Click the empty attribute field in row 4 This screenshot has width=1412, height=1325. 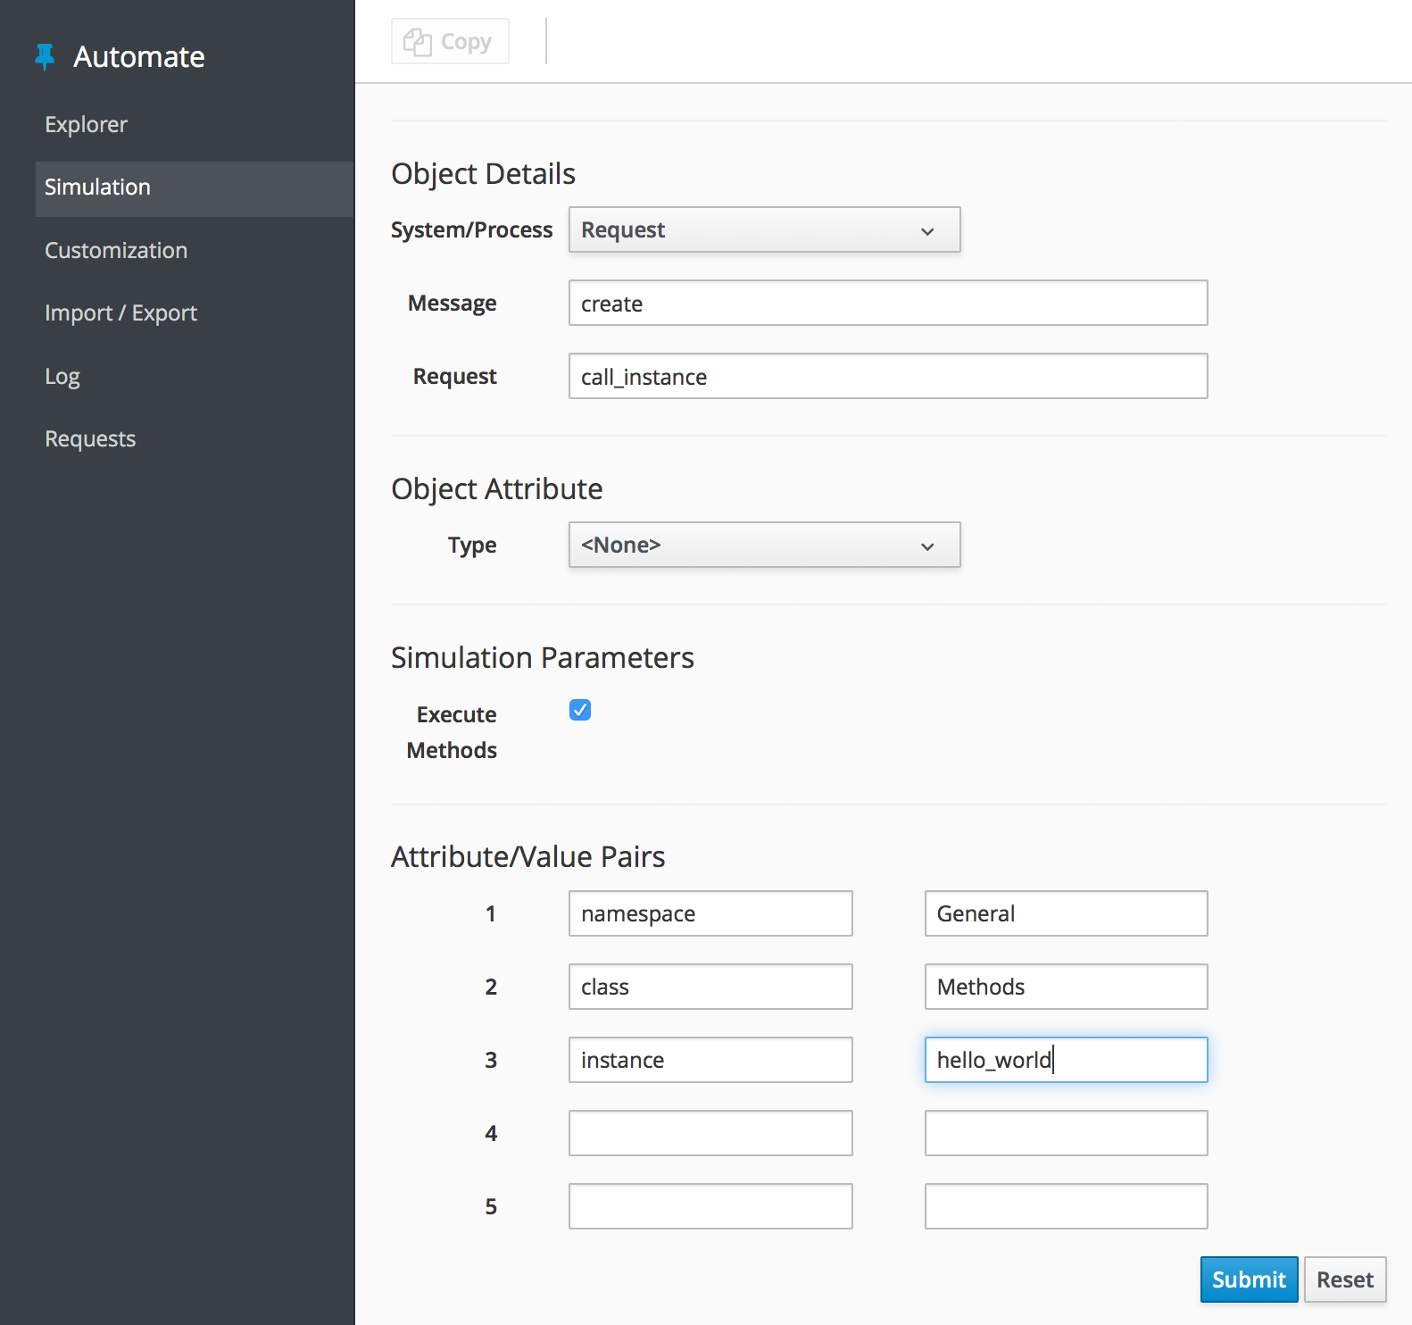(710, 1133)
